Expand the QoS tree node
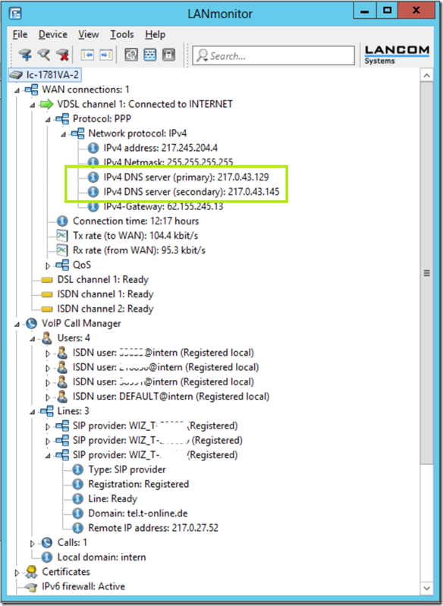 (x=48, y=266)
